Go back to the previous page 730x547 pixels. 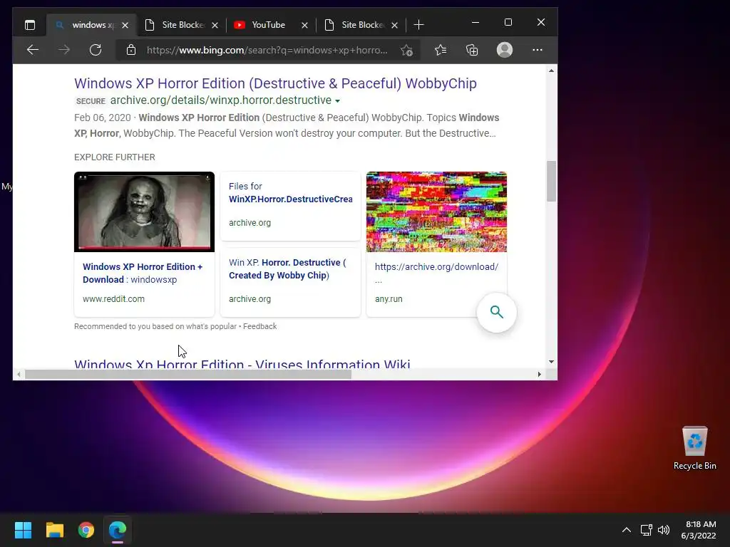pos(33,50)
